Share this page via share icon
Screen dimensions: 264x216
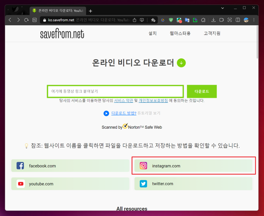point(134,20)
